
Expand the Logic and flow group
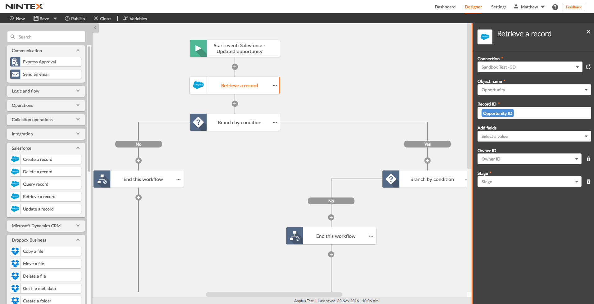[x=78, y=91]
